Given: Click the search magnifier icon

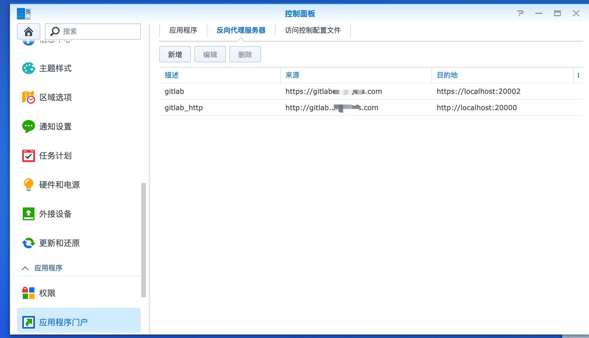Looking at the screenshot, I should (x=55, y=31).
